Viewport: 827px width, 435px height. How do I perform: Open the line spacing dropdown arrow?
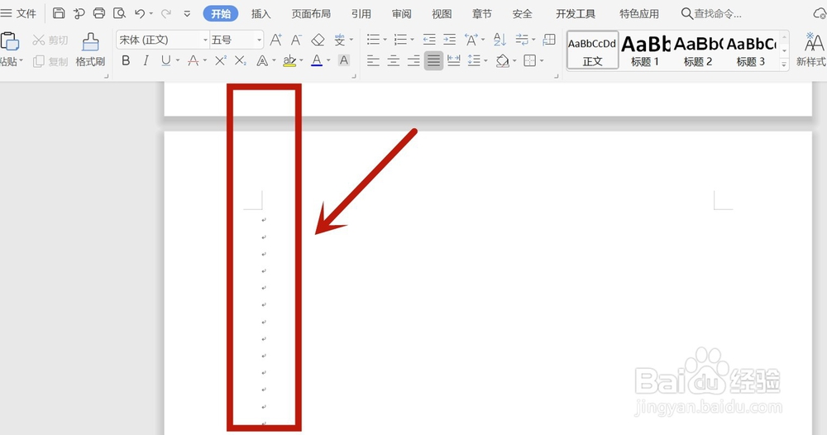pos(485,61)
